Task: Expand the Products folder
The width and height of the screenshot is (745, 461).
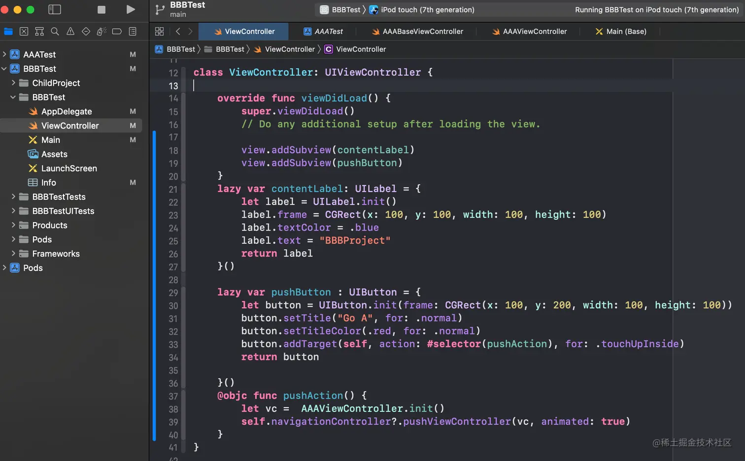Action: click(x=13, y=225)
